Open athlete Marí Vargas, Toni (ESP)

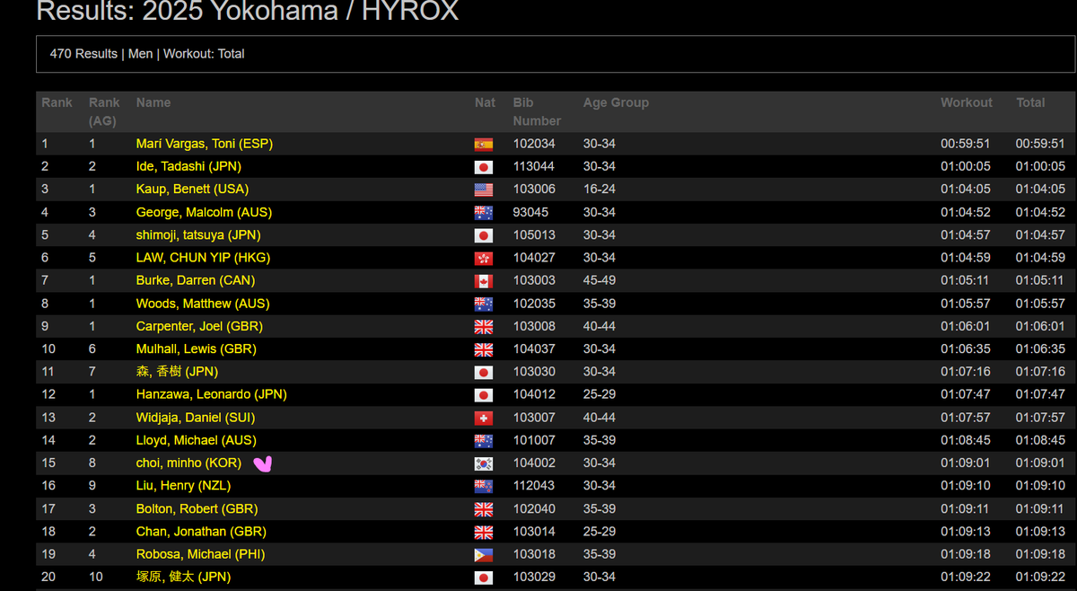[x=205, y=144]
